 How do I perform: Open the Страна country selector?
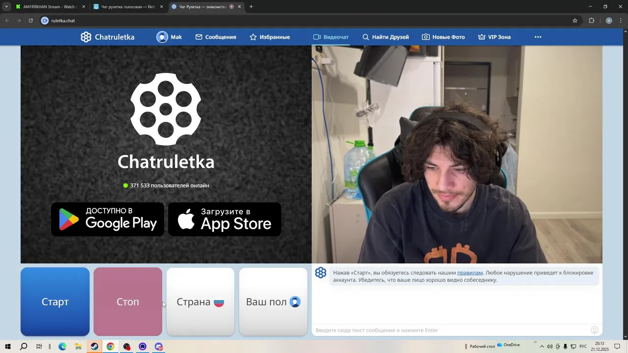(200, 302)
